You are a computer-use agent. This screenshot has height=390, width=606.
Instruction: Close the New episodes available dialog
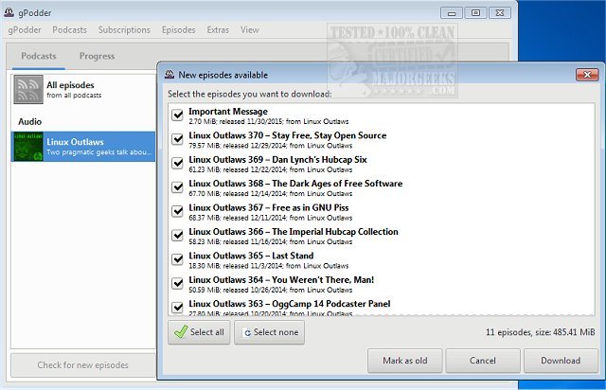(587, 75)
